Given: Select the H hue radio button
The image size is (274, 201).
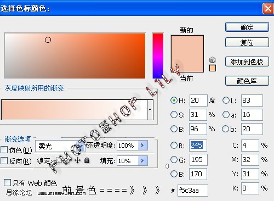Looking at the screenshot, I should [x=174, y=101].
